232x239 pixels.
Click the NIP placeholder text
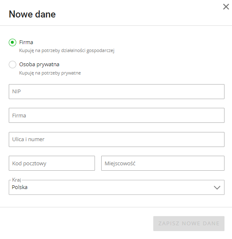(17, 92)
